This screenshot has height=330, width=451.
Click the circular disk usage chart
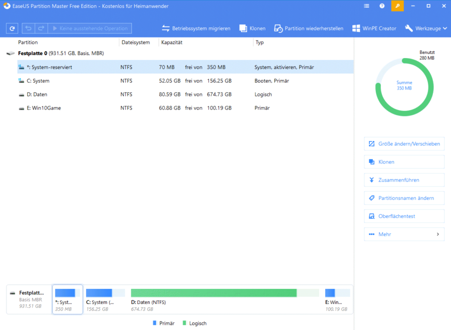(404, 86)
